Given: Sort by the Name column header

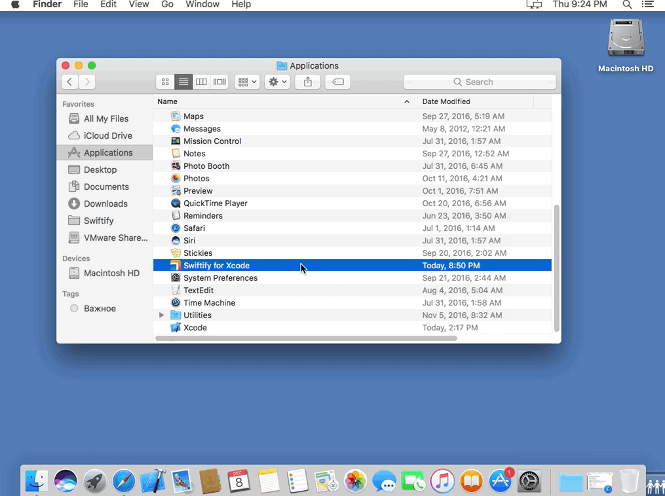Looking at the screenshot, I should click(284, 101).
